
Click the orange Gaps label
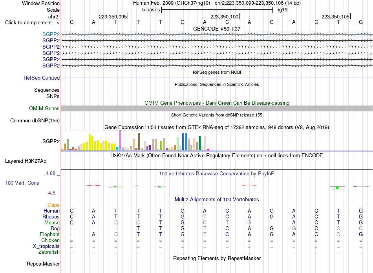tap(53, 205)
